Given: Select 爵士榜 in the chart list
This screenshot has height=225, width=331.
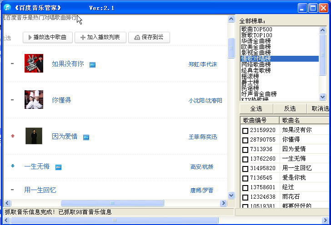Looking at the screenshot, I should [x=280, y=82].
